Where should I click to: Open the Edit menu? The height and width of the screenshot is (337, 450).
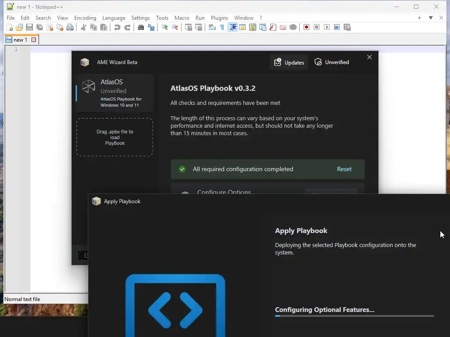pyautogui.click(x=25, y=18)
